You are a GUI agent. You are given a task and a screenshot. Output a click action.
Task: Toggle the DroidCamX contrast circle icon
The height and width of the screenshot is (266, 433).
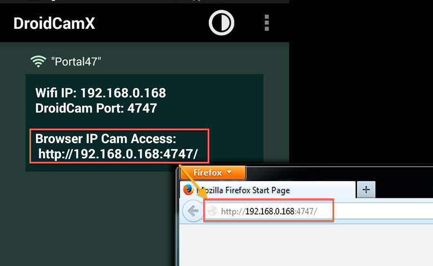point(221,23)
